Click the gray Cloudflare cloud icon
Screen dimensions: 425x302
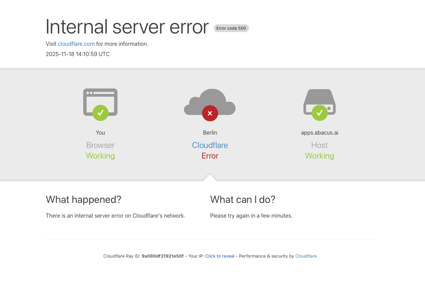(x=210, y=100)
